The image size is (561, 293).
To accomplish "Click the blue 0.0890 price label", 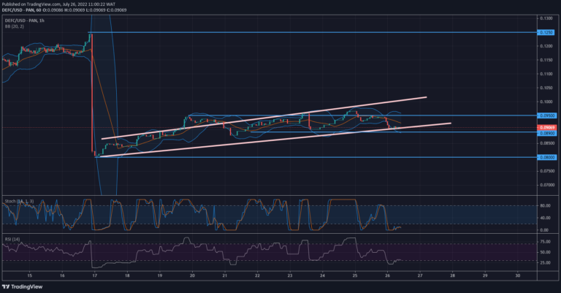I will [546, 133].
